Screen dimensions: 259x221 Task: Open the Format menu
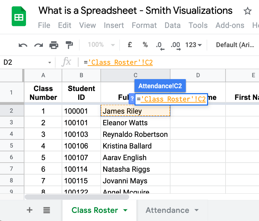(x=144, y=25)
